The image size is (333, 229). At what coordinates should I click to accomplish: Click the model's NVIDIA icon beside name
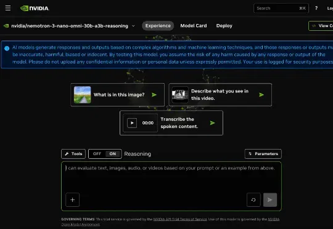6,26
